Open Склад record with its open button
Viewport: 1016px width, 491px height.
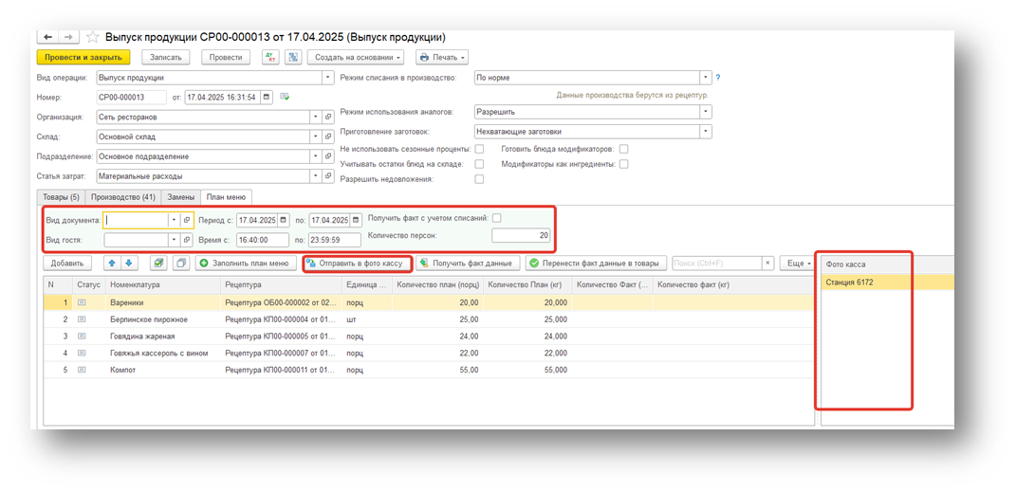click(x=328, y=136)
